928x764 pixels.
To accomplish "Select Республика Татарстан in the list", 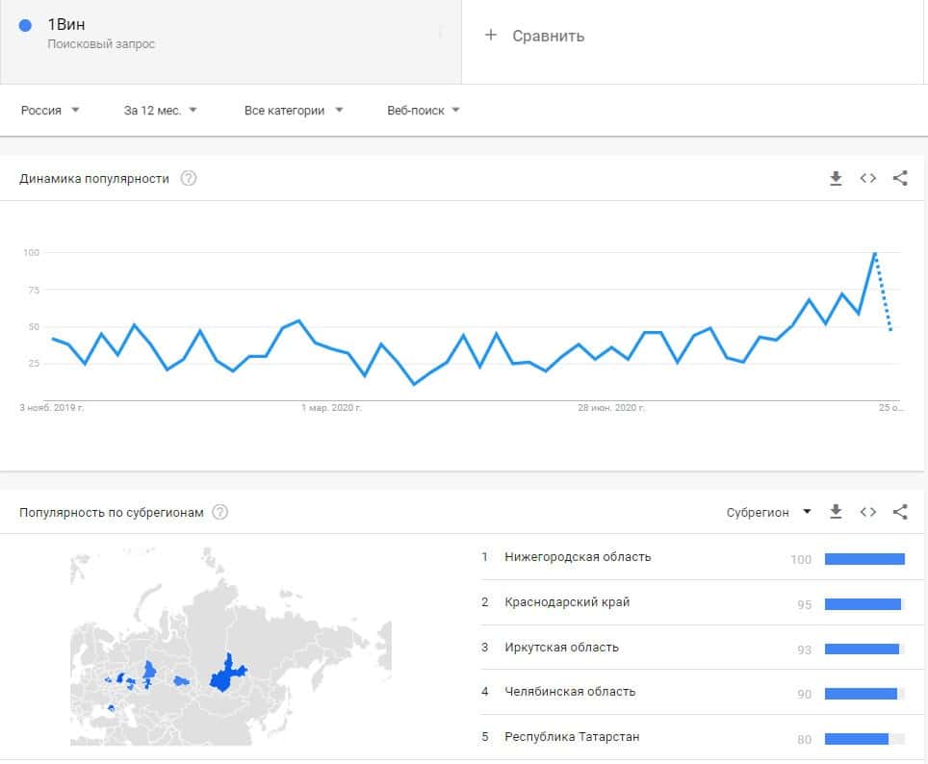I will click(x=572, y=737).
